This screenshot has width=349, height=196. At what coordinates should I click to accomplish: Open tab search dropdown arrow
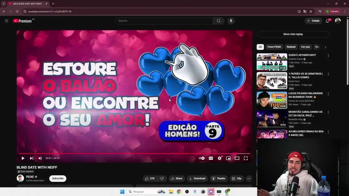pyautogui.click(x=4, y=4)
